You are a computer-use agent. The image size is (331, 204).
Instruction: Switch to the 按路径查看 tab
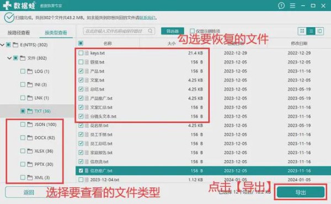(x=19, y=33)
